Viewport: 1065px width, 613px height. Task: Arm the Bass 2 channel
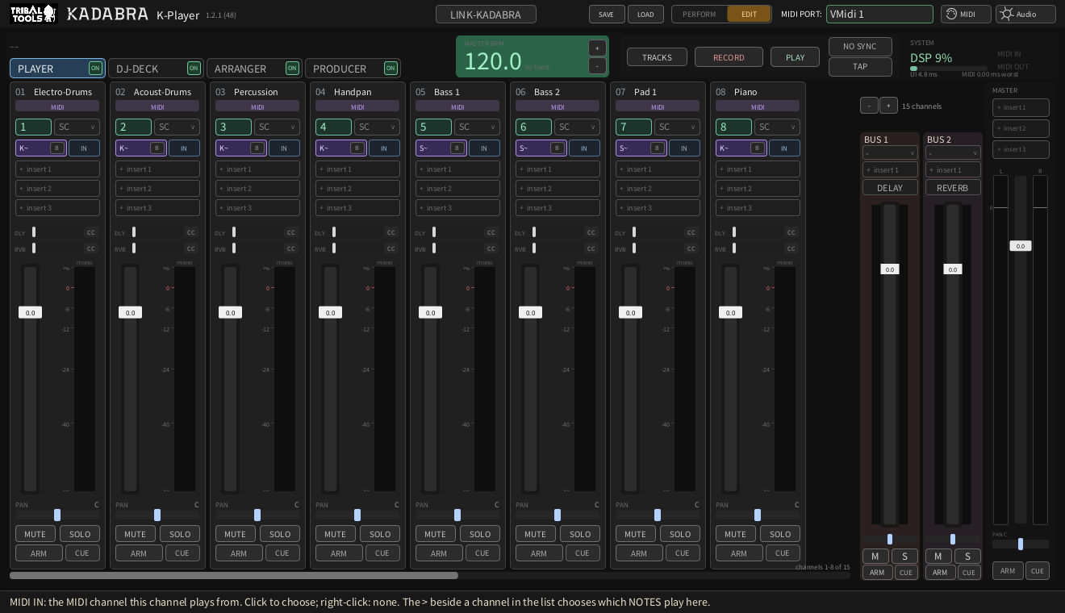(x=539, y=553)
